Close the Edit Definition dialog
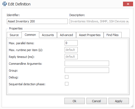 coord(128,4)
